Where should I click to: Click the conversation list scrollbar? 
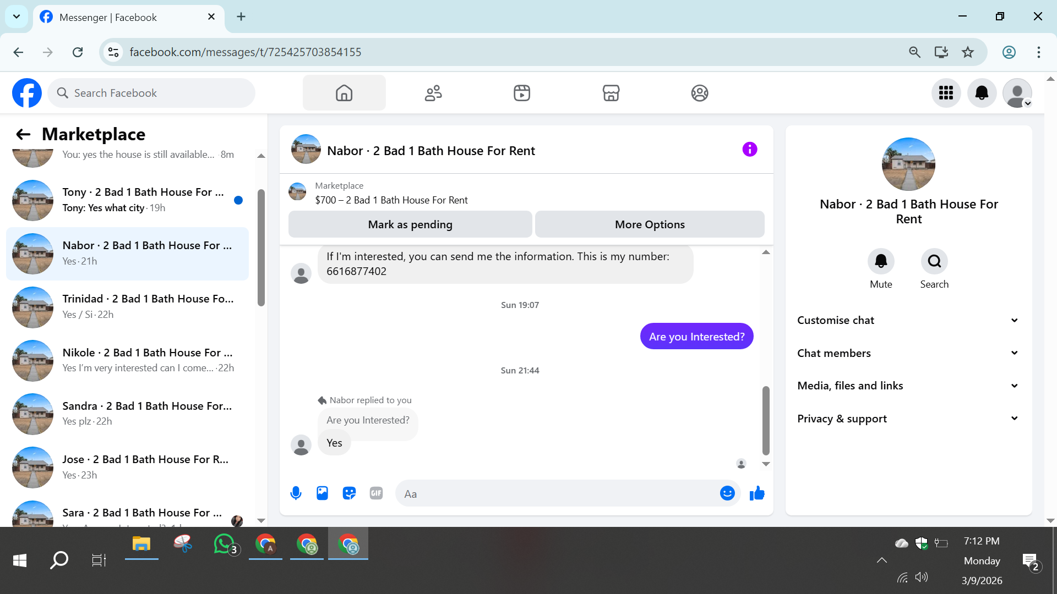coord(261,248)
